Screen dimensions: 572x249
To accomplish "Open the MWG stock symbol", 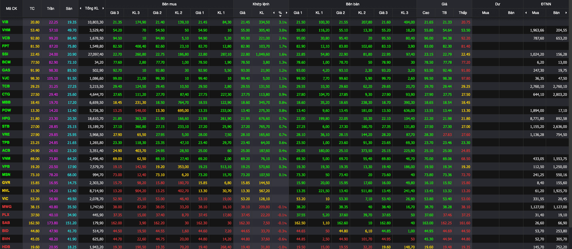I will (7, 207).
